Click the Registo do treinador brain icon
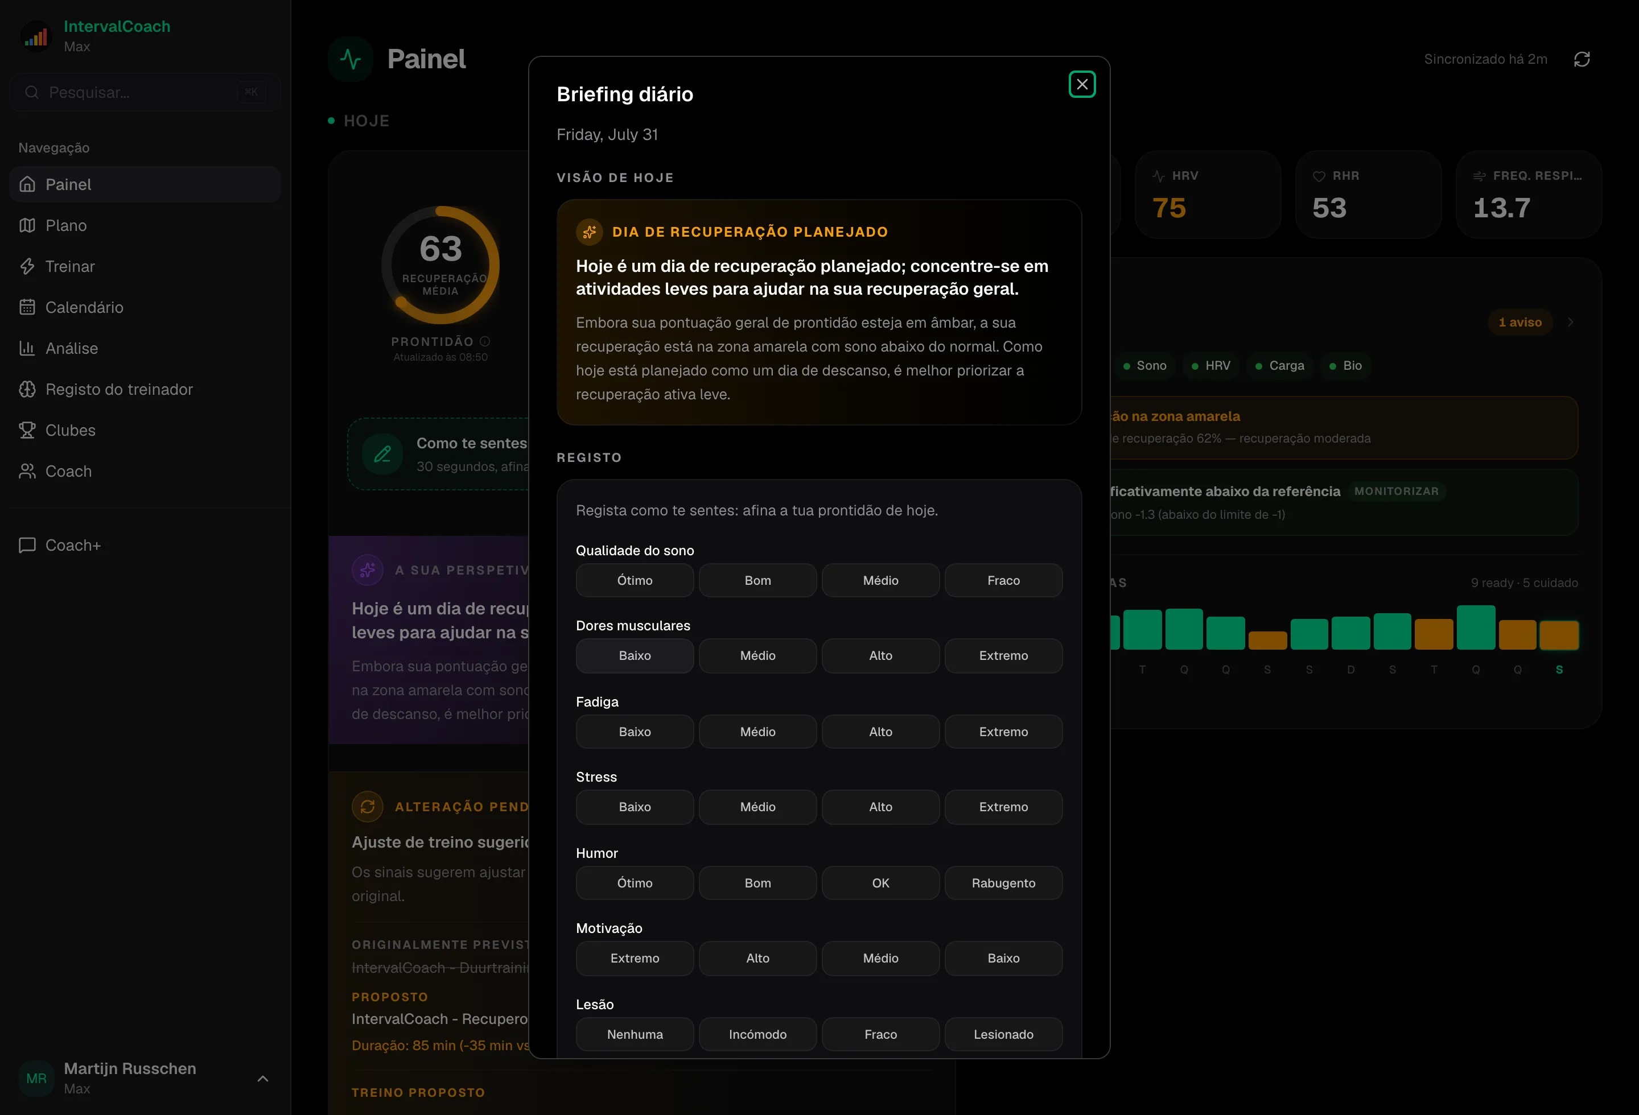1639x1115 pixels. tap(27, 389)
